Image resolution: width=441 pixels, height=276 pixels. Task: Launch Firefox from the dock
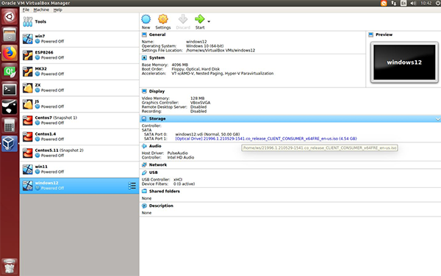(10, 53)
